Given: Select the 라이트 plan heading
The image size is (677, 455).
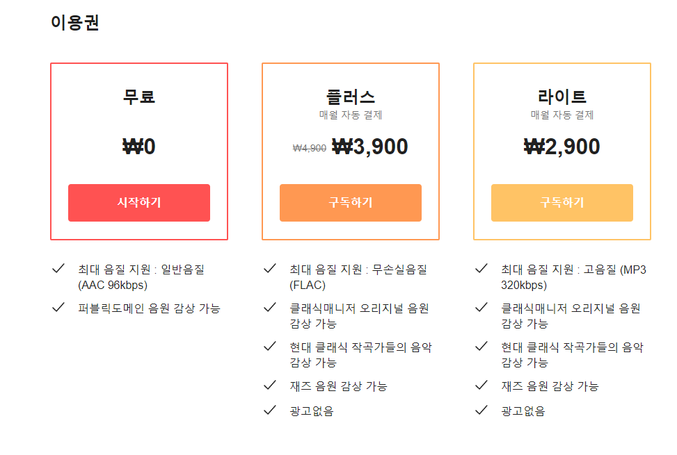Looking at the screenshot, I should coord(562,97).
